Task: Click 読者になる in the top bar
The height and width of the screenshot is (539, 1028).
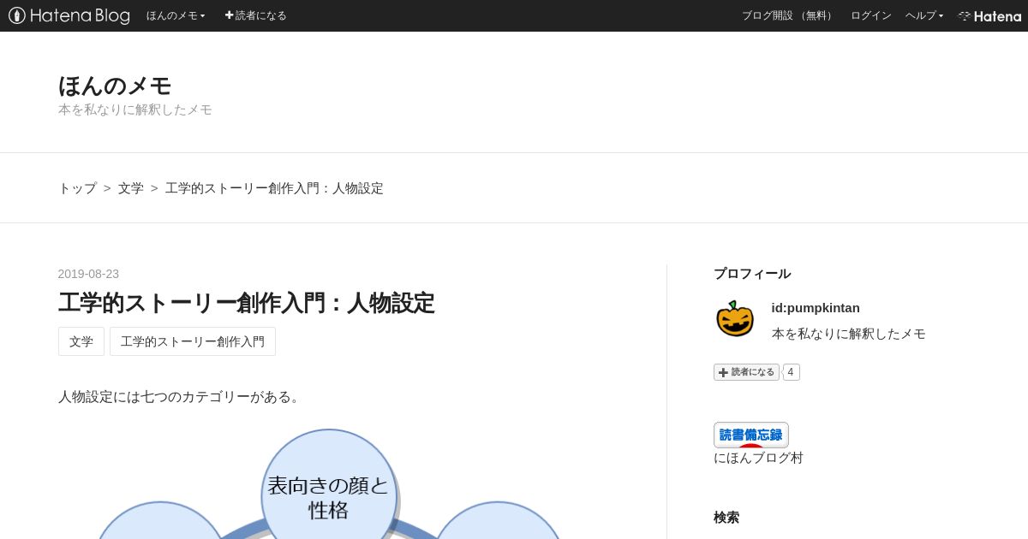Action: (255, 15)
